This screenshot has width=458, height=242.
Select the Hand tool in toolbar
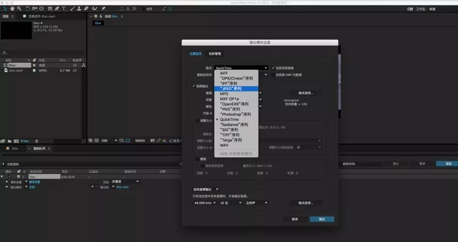tap(13, 9)
